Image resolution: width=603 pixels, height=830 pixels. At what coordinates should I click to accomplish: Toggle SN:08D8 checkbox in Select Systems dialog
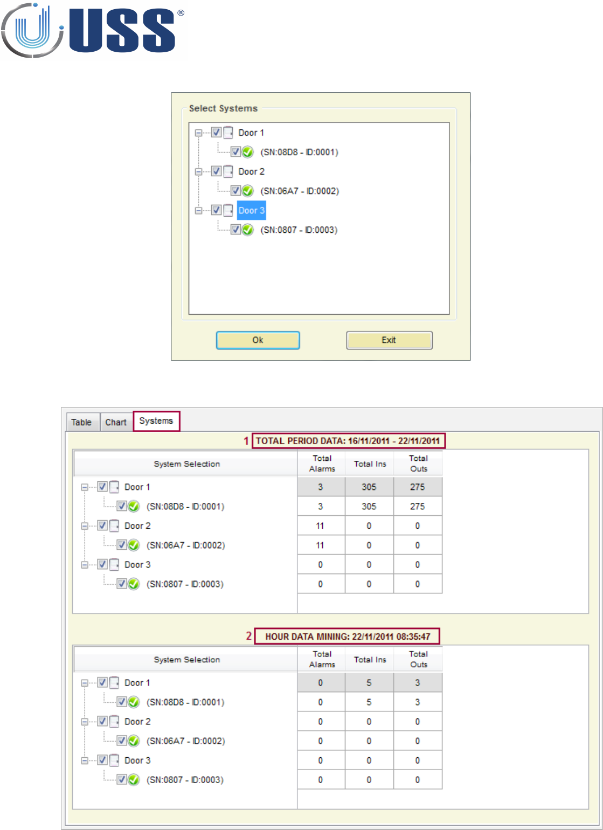click(x=235, y=152)
